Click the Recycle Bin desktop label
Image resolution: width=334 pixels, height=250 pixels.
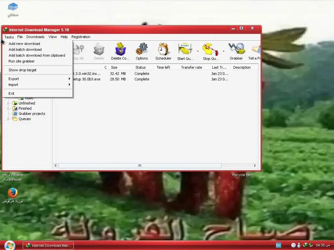tap(242, 175)
